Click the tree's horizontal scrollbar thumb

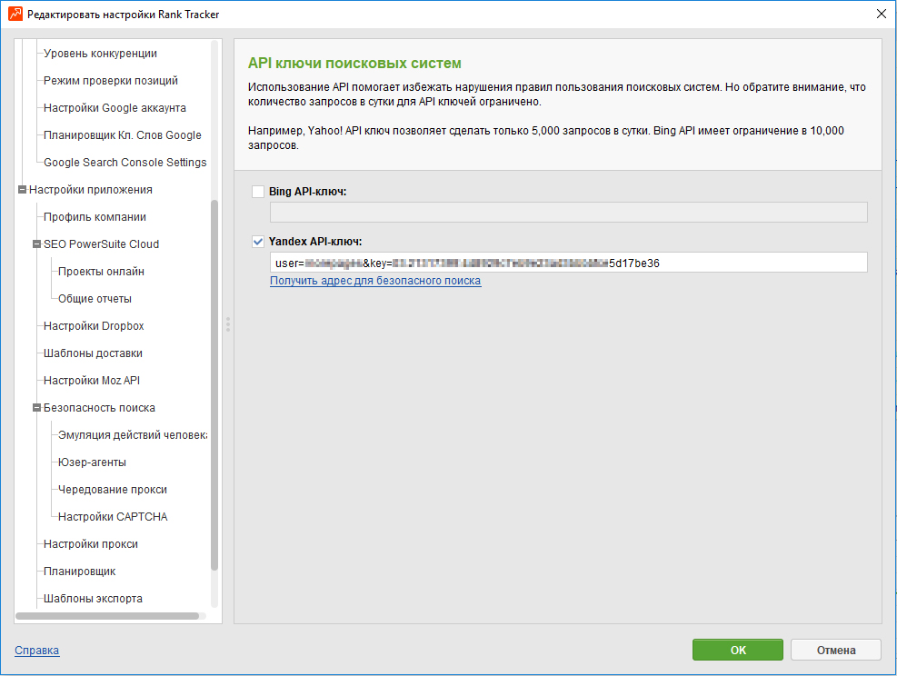(107, 616)
